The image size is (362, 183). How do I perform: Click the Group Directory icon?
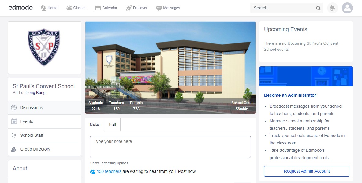pos(14,149)
